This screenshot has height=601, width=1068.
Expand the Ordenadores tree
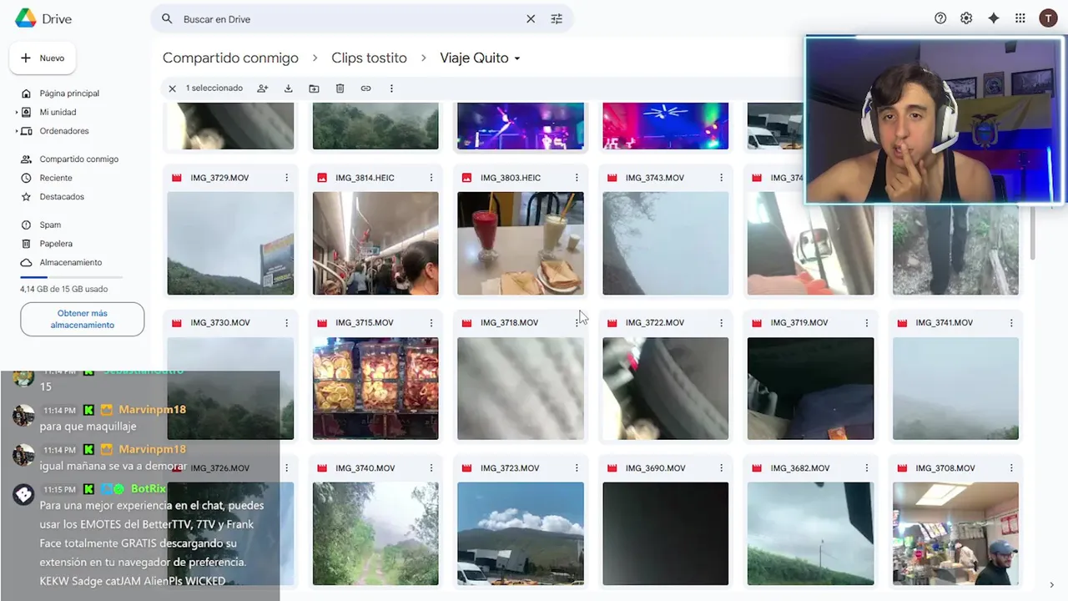tap(17, 131)
